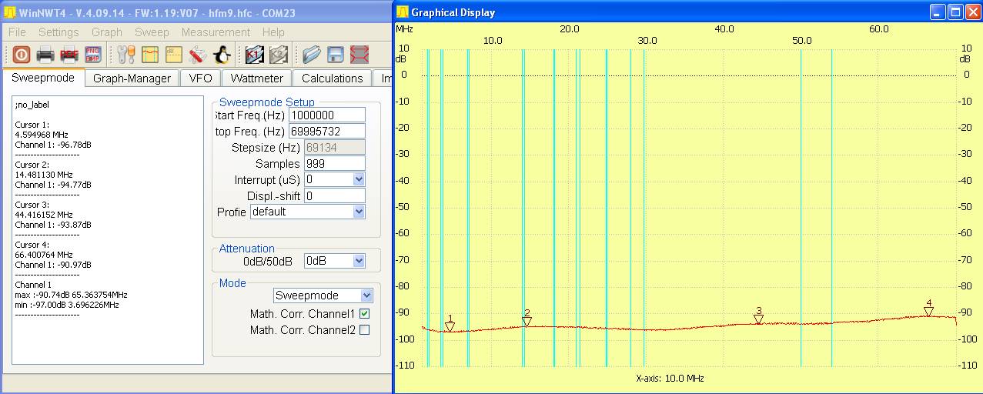Toggle Math. Corr. Channel1 checkbox
Image resolution: width=983 pixels, height=394 pixels.
pos(364,314)
